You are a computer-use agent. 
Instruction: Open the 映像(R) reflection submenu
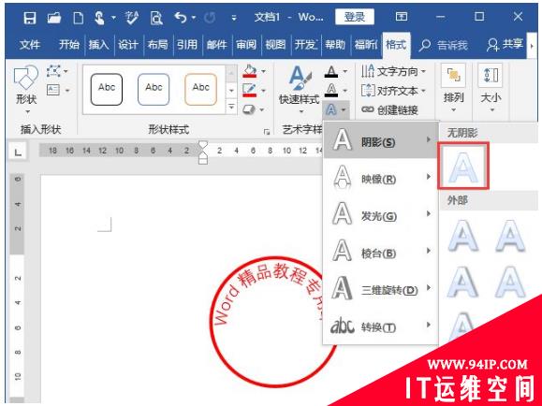tap(381, 178)
